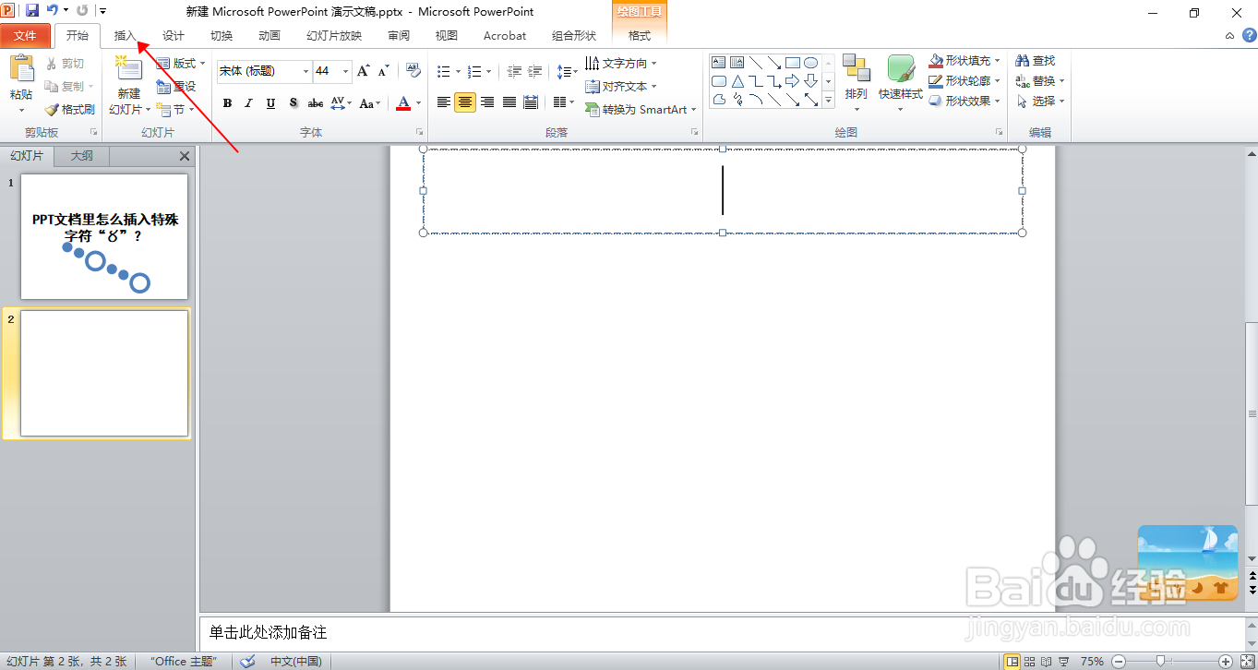
Task: Click the Decrease Font Size icon
Action: tap(383, 71)
